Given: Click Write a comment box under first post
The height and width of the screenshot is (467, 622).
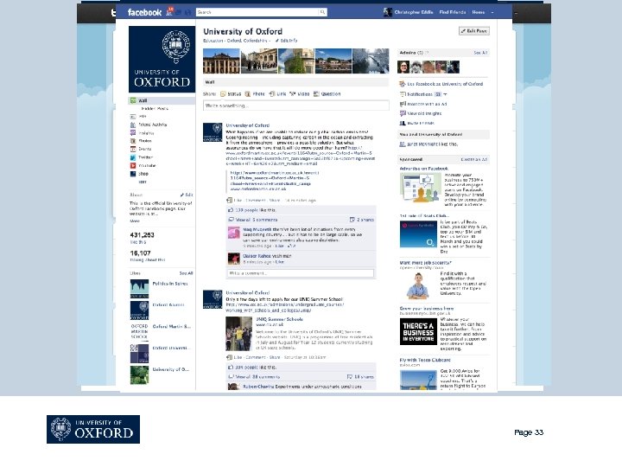Looking at the screenshot, I should [301, 273].
